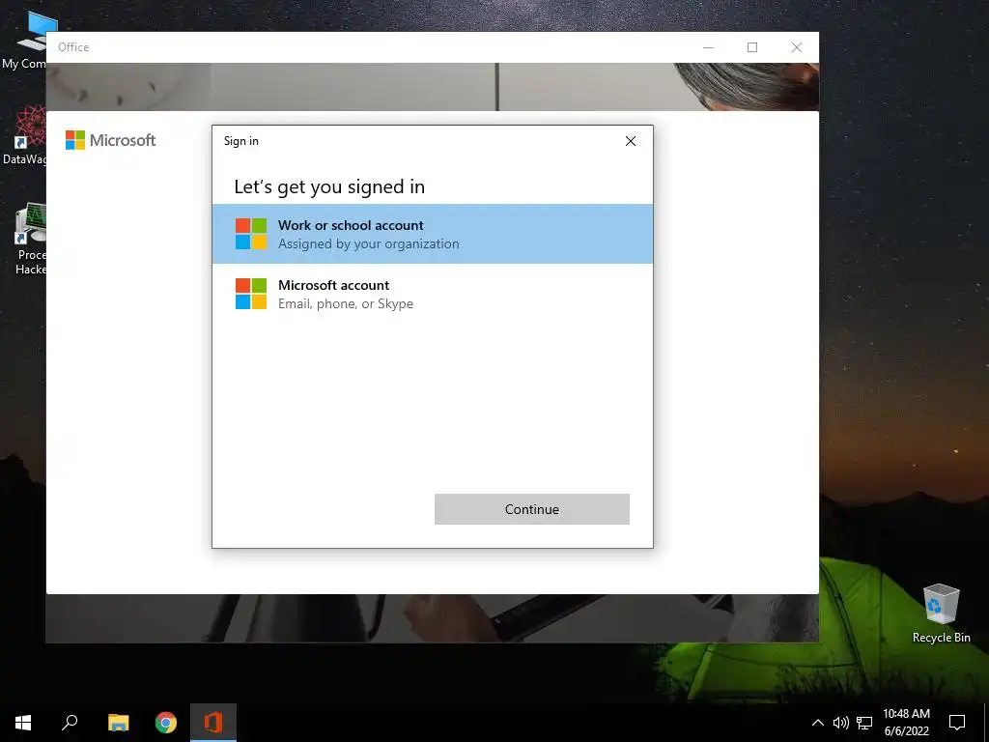Select the Process Hacker desktop shortcut
Screen dimensions: 989x742
click(29, 240)
